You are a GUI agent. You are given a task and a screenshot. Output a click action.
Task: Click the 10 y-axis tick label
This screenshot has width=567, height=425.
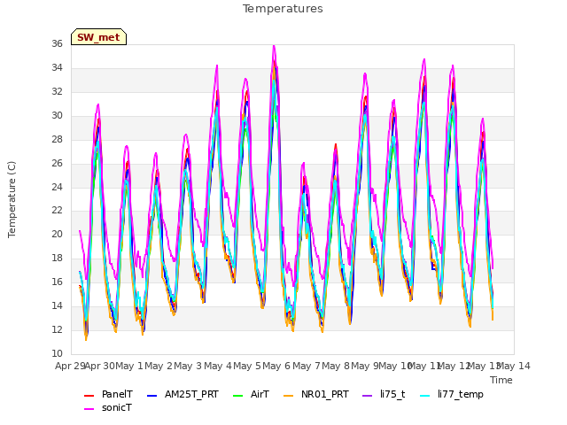click(57, 353)
